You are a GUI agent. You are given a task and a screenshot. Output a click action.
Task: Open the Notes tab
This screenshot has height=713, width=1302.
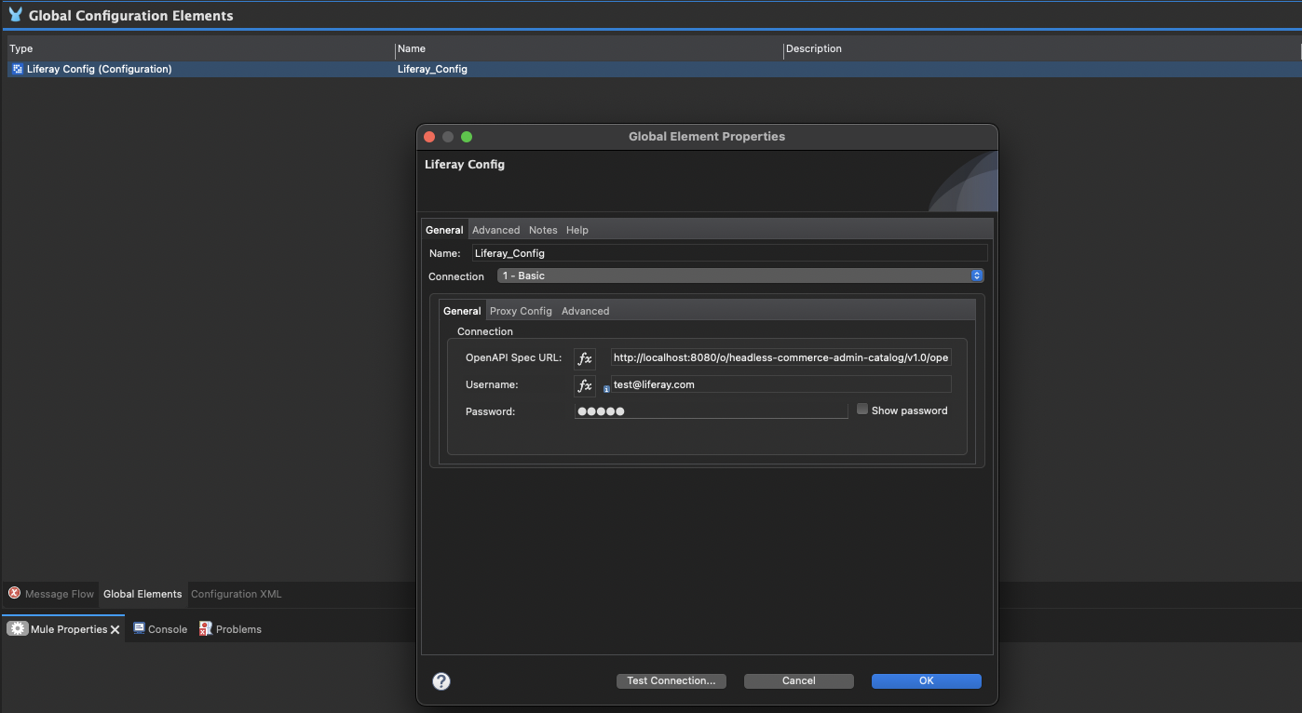pos(543,230)
